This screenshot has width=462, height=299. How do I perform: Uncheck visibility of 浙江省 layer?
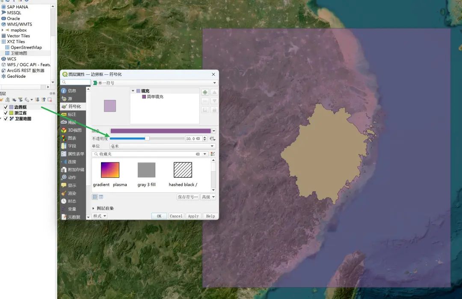6,113
